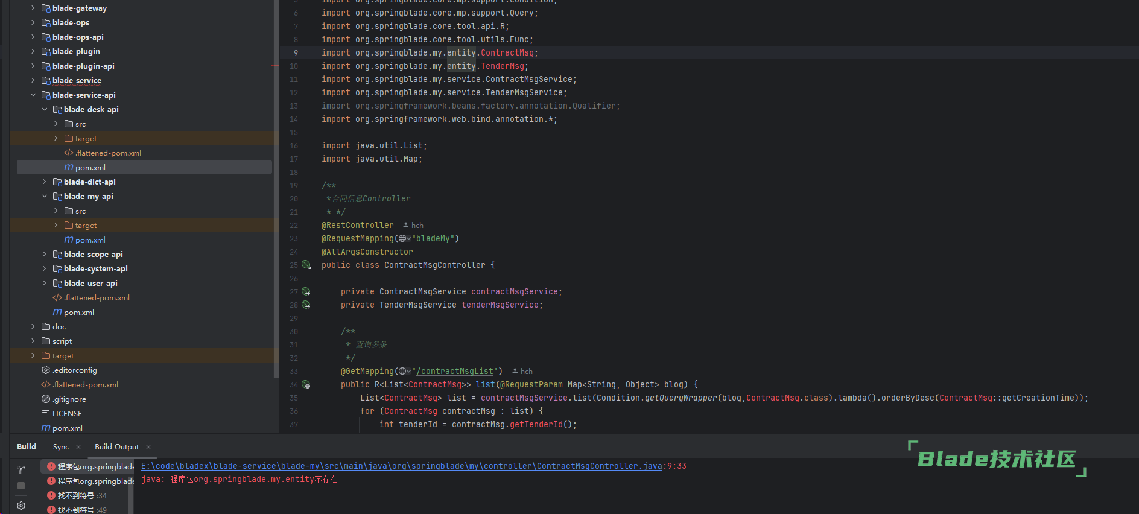This screenshot has width=1139, height=514.
Task: Click the author hch inlay on line 33
Action: [522, 371]
